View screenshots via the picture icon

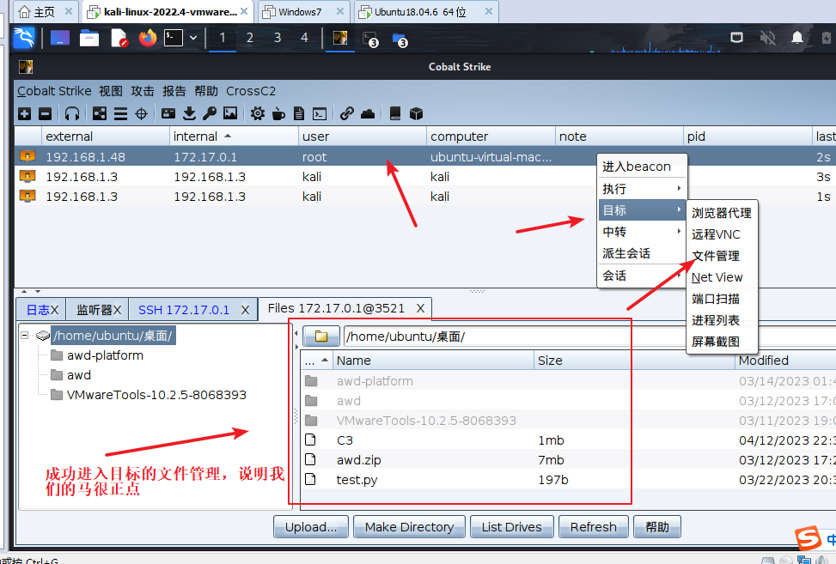(230, 113)
